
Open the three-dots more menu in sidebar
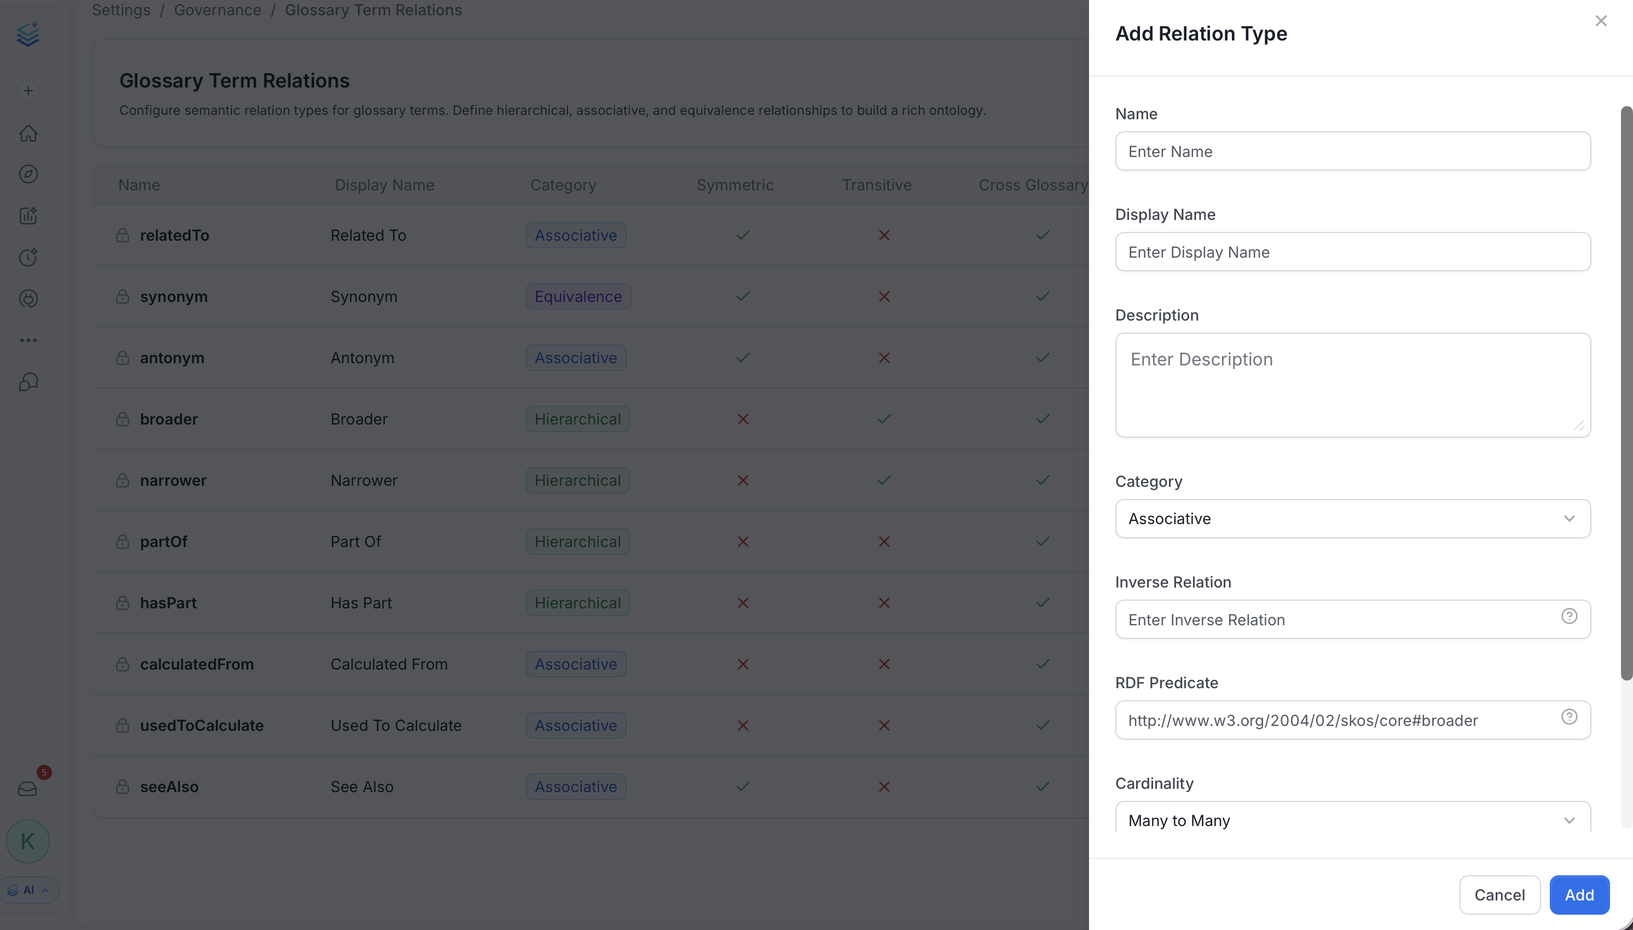[28, 340]
